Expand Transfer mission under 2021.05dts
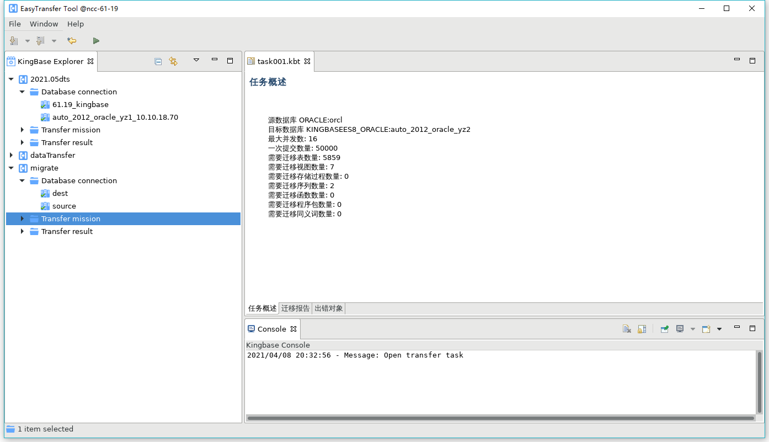Screen dimensions: 769x442 pos(22,130)
